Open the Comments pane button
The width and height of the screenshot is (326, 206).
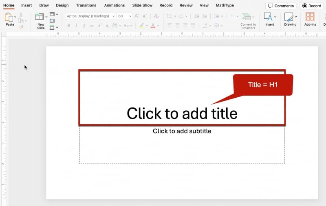[x=281, y=6]
